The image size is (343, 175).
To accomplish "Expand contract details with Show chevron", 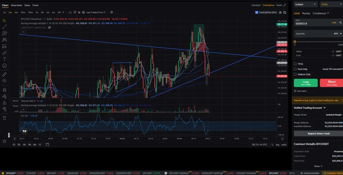I will coord(318,166).
